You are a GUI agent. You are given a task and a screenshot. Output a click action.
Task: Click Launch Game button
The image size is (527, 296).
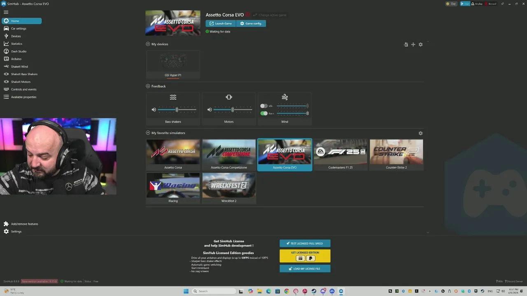[221, 23]
